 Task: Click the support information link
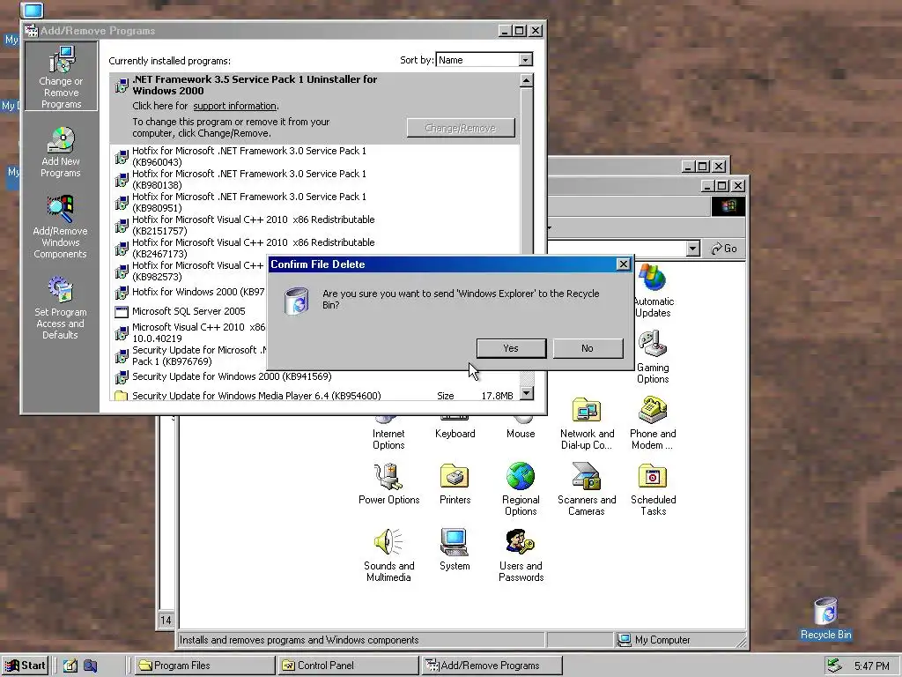coord(234,106)
